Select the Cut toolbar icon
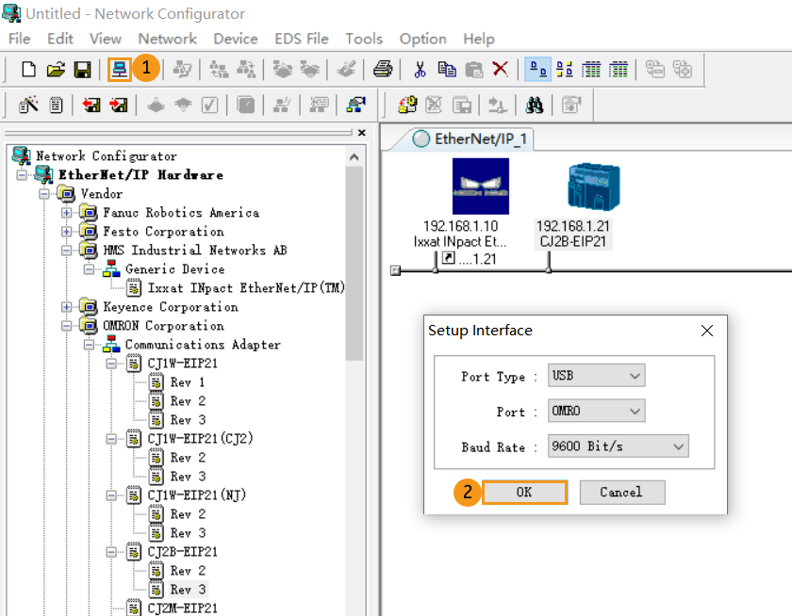Screen dimensions: 792x616 (421, 69)
